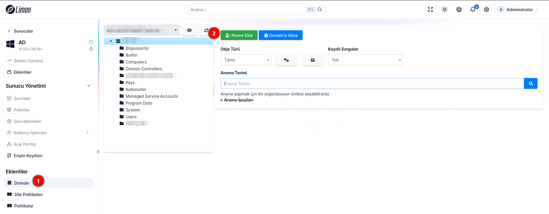Screen dimensions: 549x214
Task: Open the domain selector dropdown
Action: (142, 30)
